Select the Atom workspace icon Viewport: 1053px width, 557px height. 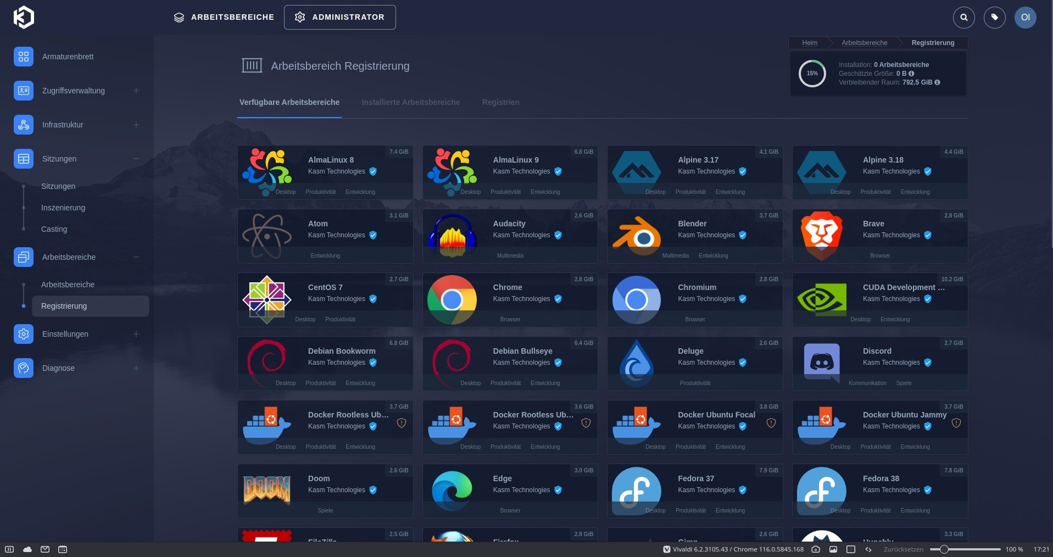pyautogui.click(x=267, y=236)
